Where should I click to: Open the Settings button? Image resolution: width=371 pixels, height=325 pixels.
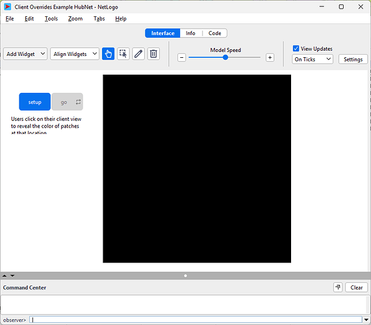[353, 59]
